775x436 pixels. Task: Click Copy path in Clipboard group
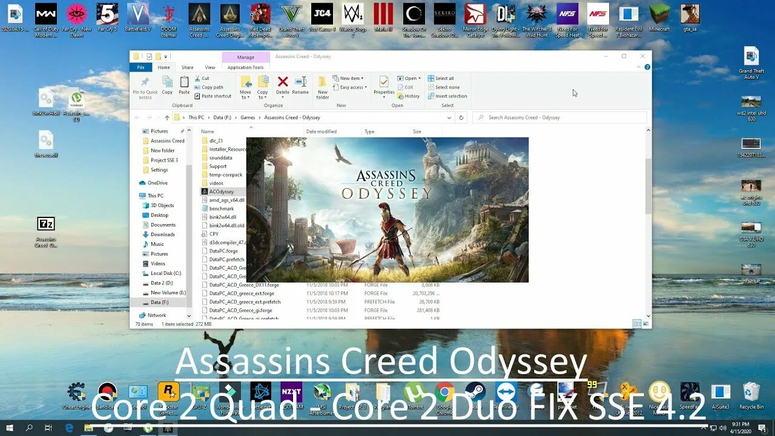(x=209, y=87)
